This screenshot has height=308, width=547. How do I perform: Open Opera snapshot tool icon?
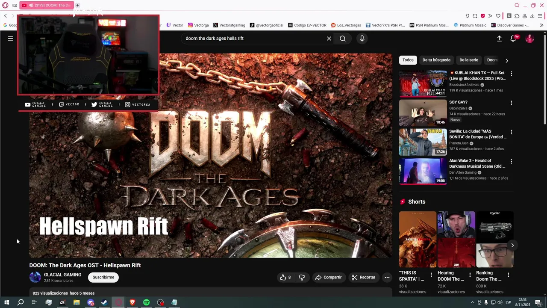[475, 16]
